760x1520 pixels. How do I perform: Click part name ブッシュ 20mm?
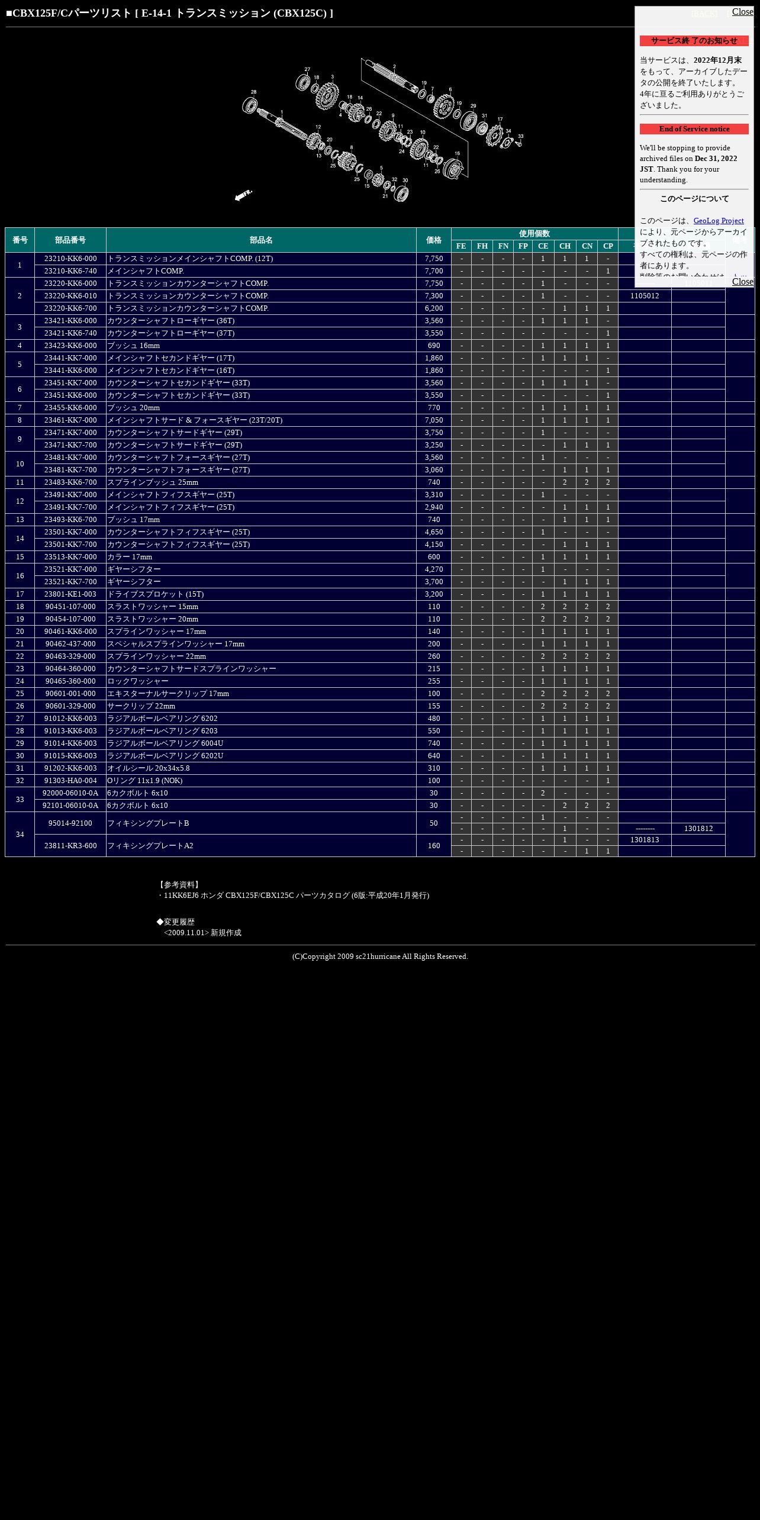[133, 408]
